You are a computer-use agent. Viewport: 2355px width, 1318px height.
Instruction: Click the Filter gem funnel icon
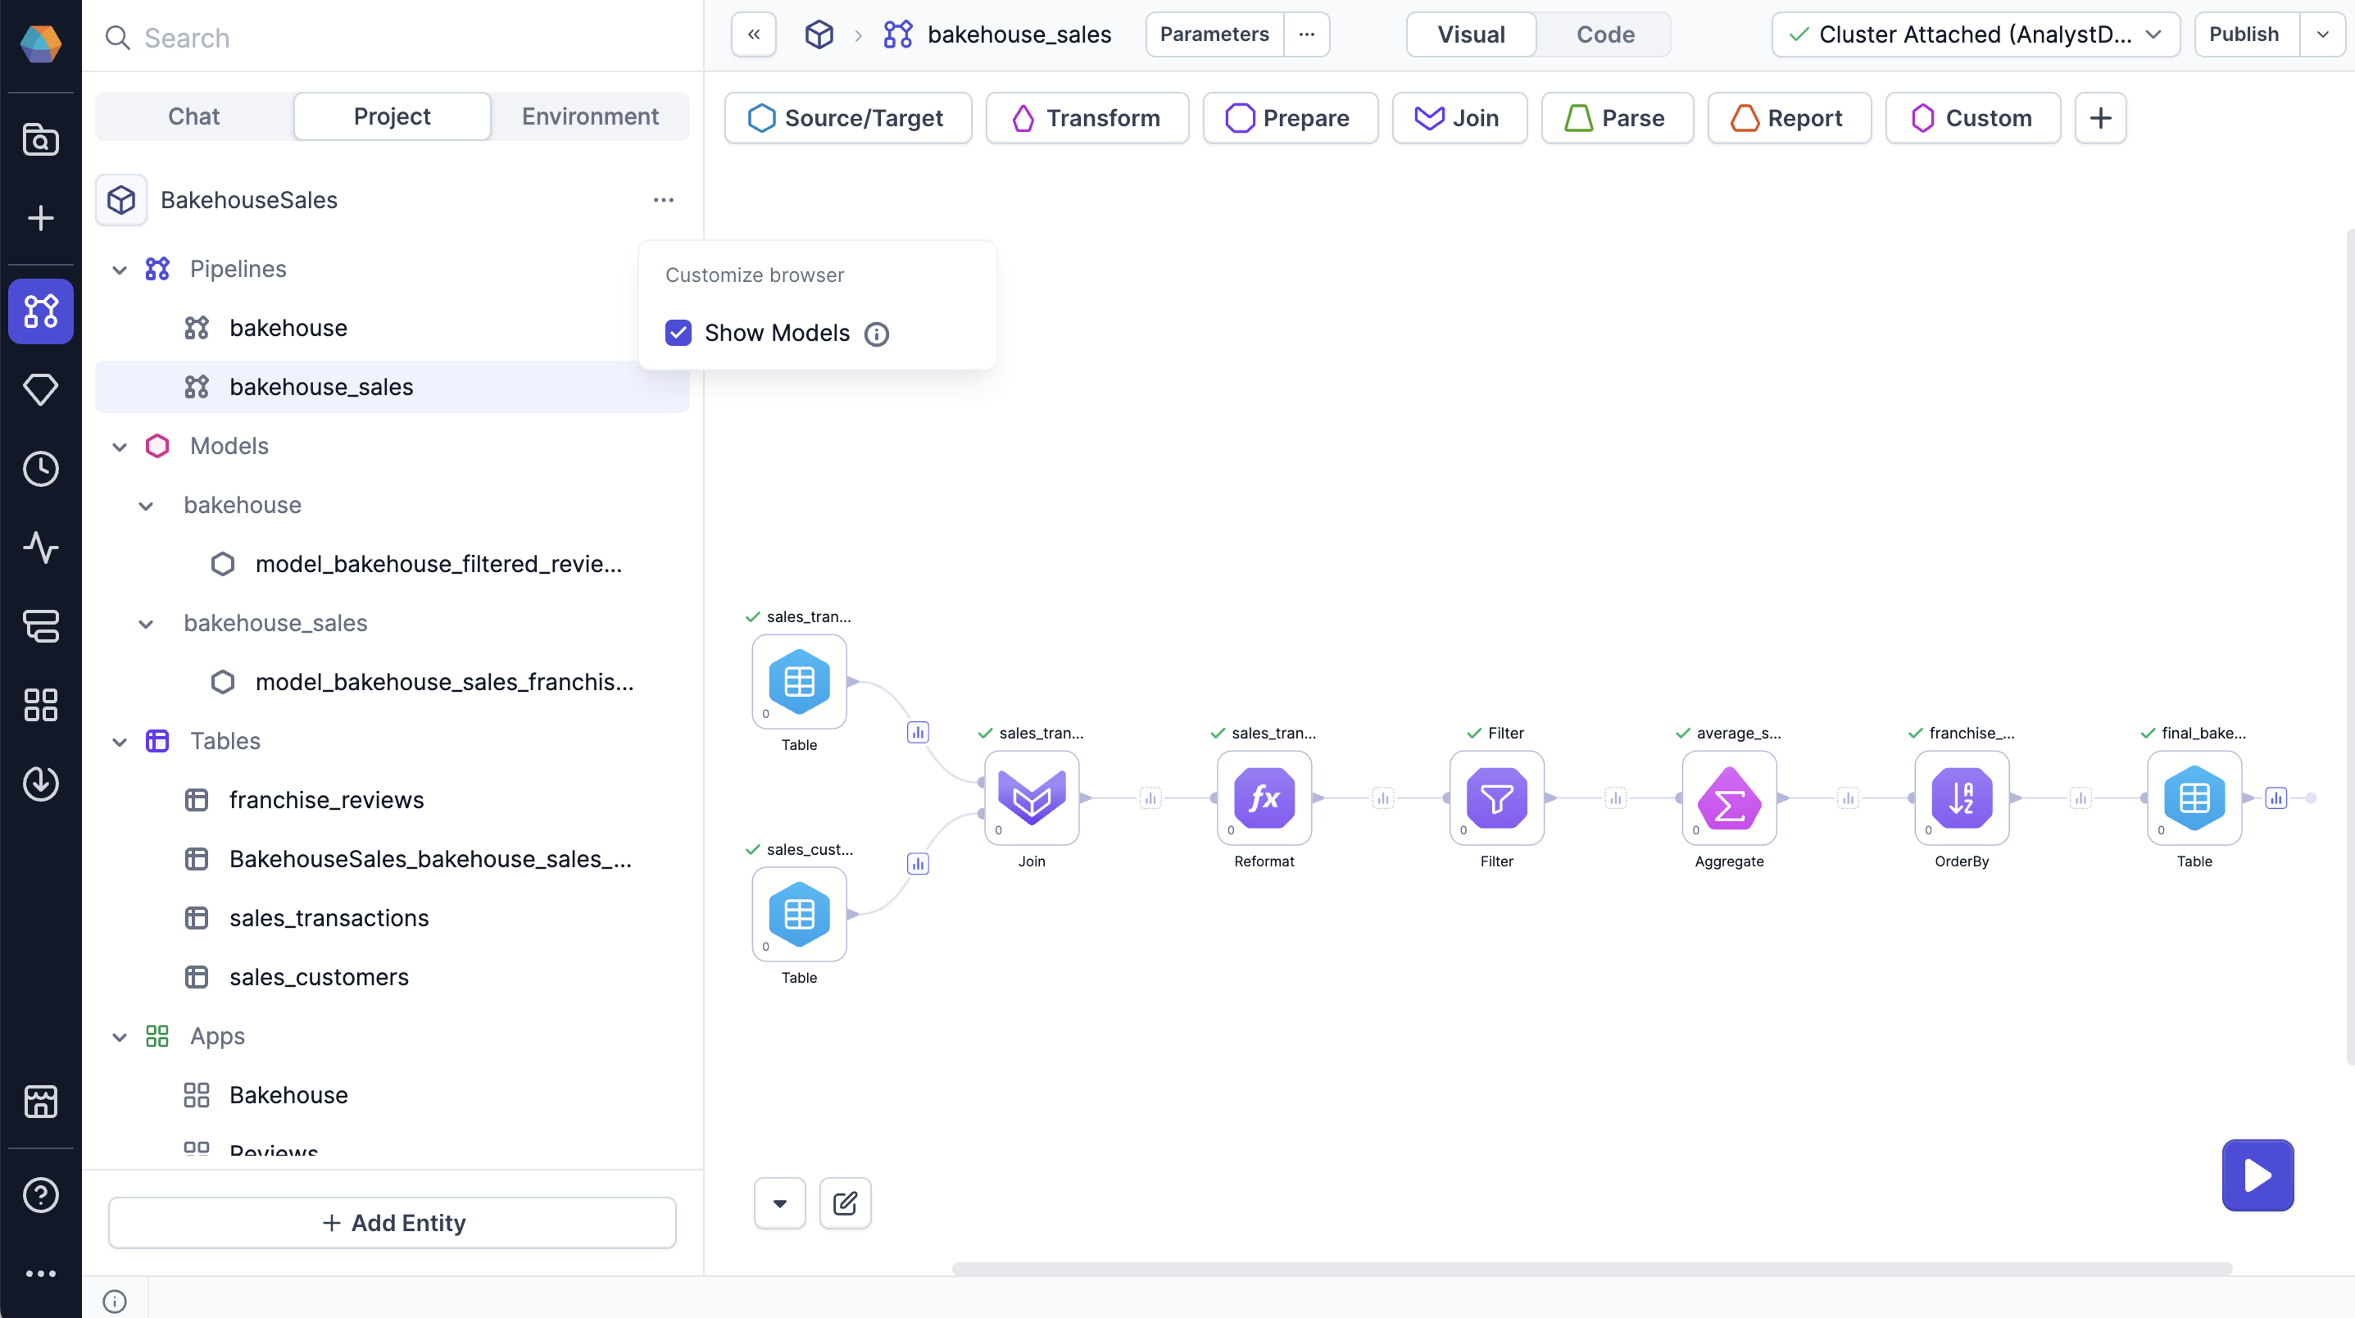click(1496, 798)
